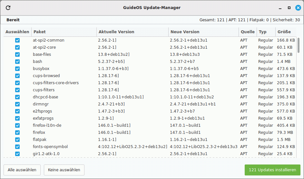Image resolution: width=304 pixels, height=179 pixels.
Task: Untick the flatpak package checkbox
Action: point(17,140)
